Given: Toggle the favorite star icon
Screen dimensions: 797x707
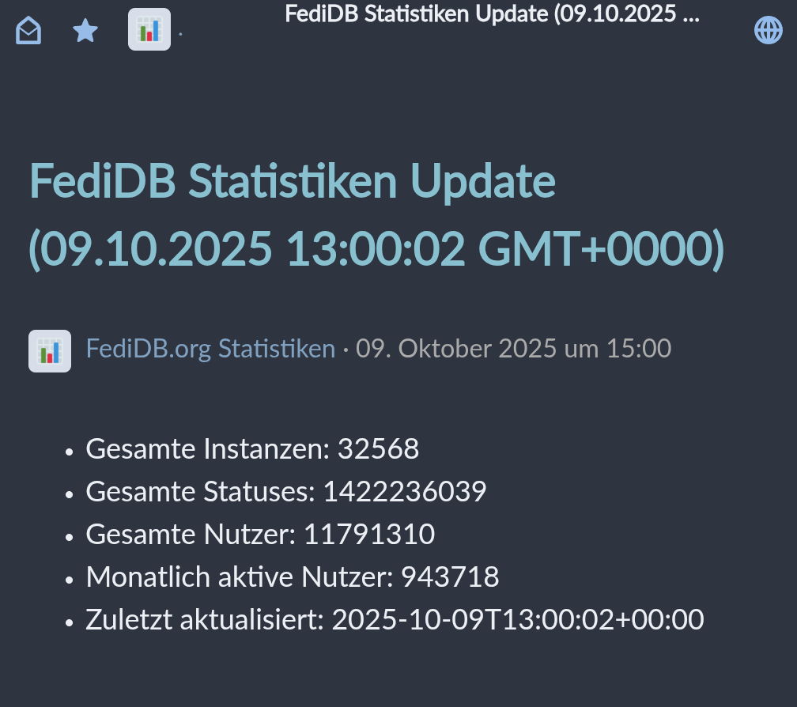Looking at the screenshot, I should click(x=85, y=31).
